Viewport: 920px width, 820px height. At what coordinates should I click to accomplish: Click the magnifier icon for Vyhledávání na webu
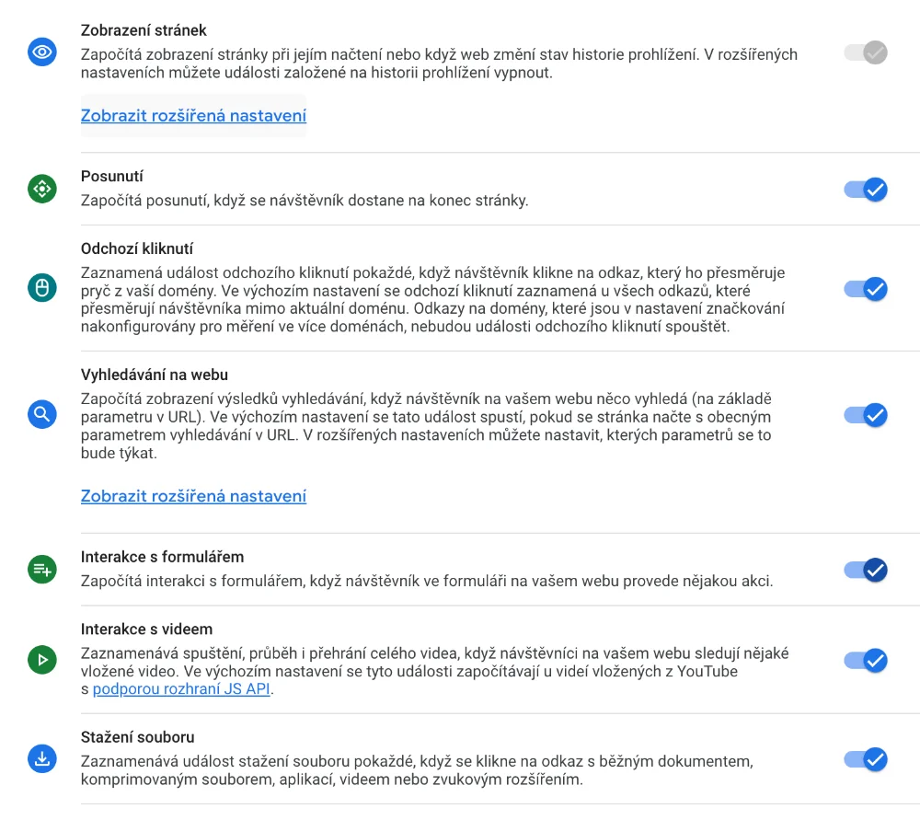(42, 414)
